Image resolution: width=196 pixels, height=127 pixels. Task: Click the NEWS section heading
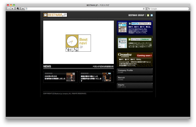[47, 66]
